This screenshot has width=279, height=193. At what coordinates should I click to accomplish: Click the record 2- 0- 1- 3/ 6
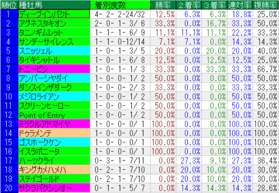(120, 23)
